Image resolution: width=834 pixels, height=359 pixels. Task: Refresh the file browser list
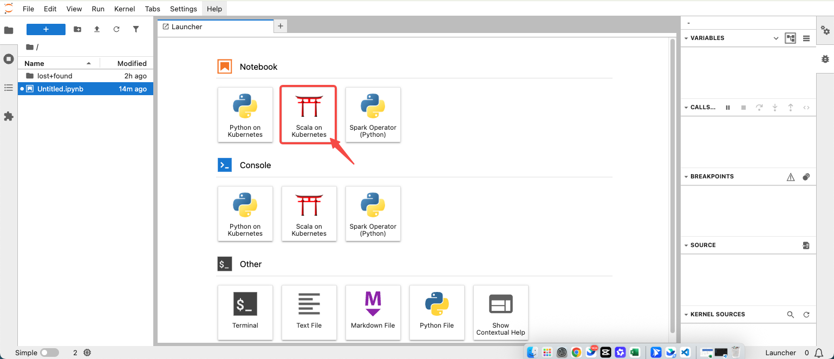(x=116, y=29)
